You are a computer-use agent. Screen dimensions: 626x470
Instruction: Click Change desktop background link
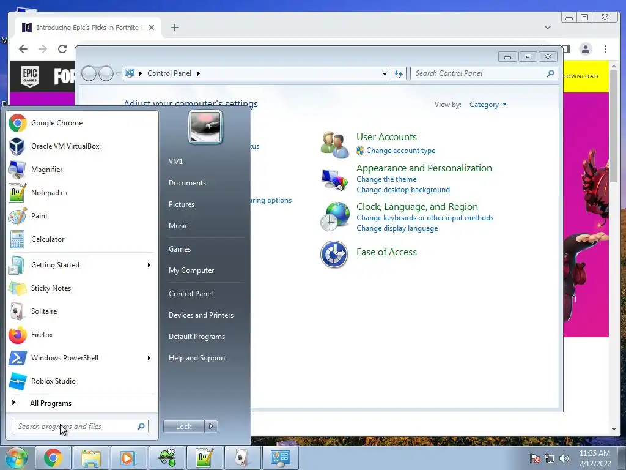(403, 190)
